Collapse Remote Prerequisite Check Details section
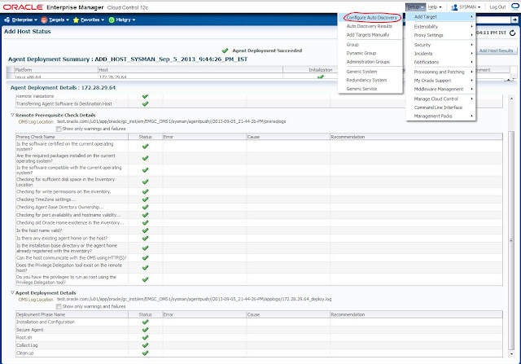This screenshot has width=521, height=364. [x=12, y=115]
